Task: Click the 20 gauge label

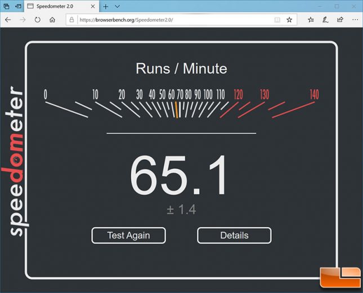Action: [x=122, y=94]
